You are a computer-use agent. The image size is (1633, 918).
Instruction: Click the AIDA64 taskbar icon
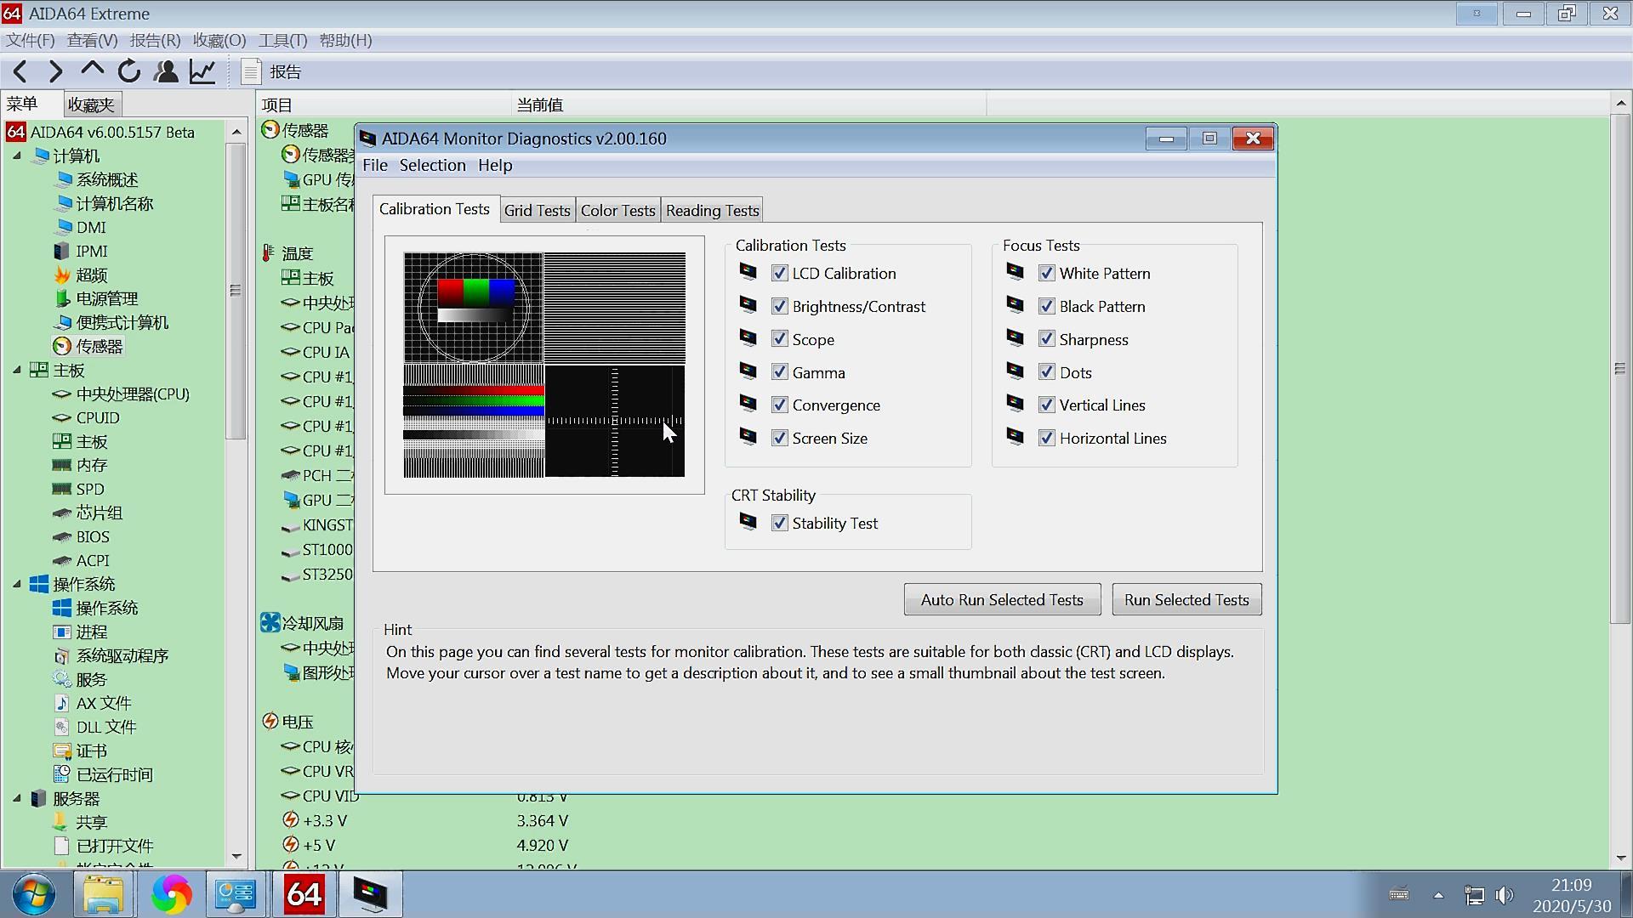pos(303,893)
